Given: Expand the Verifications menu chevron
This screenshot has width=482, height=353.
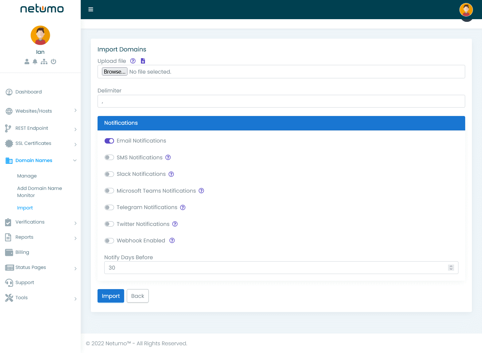Looking at the screenshot, I should [x=75, y=223].
